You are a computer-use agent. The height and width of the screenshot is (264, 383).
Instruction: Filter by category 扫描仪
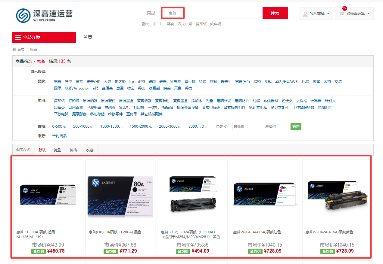(168, 108)
